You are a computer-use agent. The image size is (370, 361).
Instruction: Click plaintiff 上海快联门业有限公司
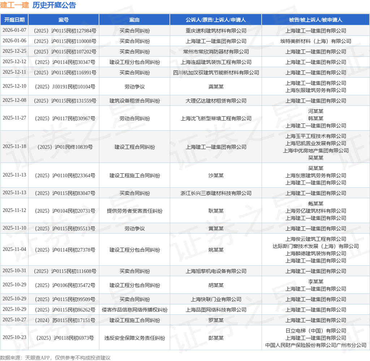click(216, 299)
